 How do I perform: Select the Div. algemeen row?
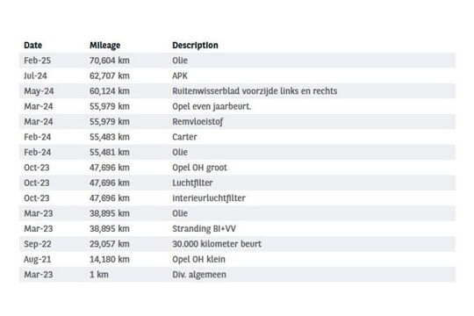click(x=237, y=275)
